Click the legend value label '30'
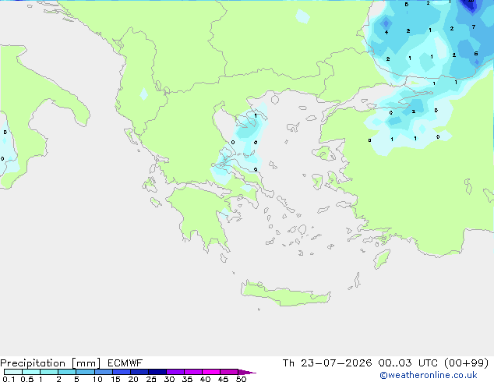494x382 pixels. [x=169, y=379]
